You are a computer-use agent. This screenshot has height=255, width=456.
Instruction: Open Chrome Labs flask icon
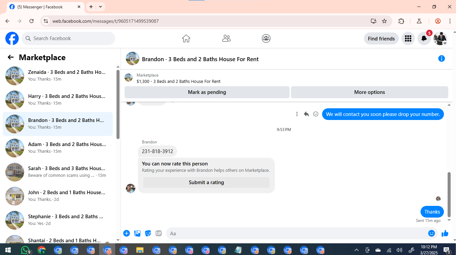click(x=419, y=21)
